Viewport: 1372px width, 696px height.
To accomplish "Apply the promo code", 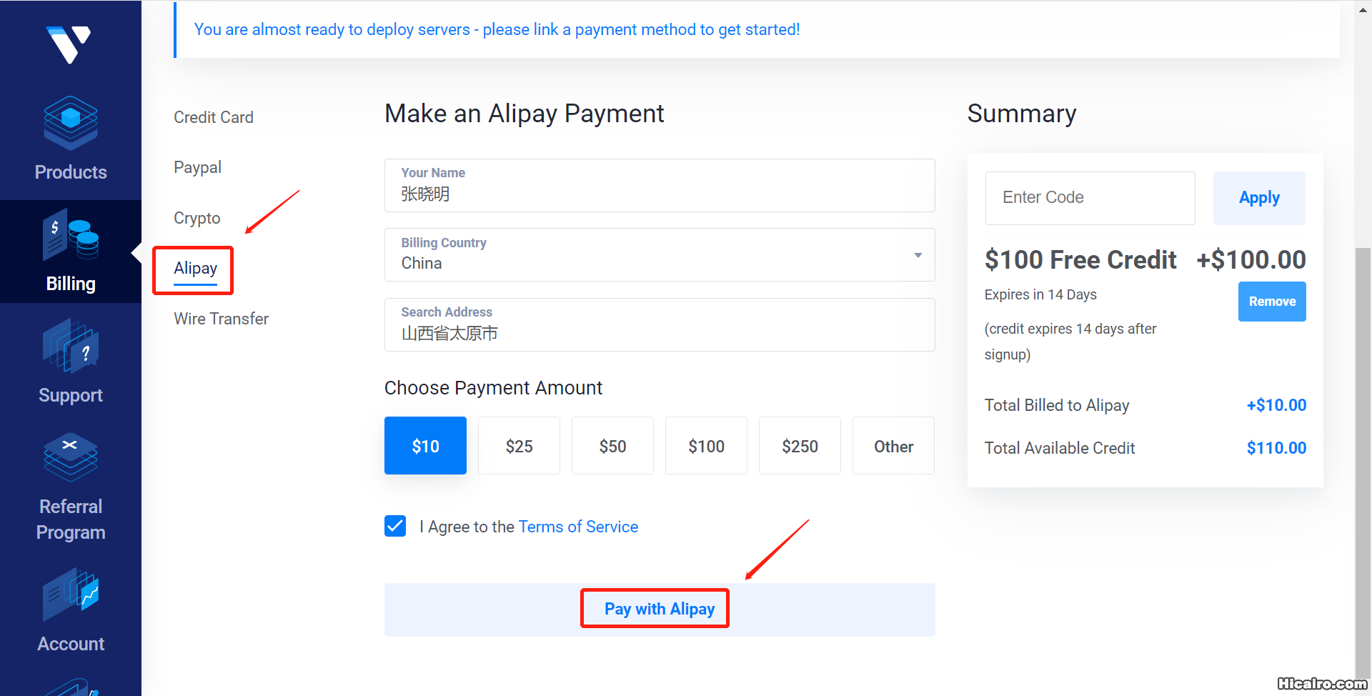I will point(1259,198).
